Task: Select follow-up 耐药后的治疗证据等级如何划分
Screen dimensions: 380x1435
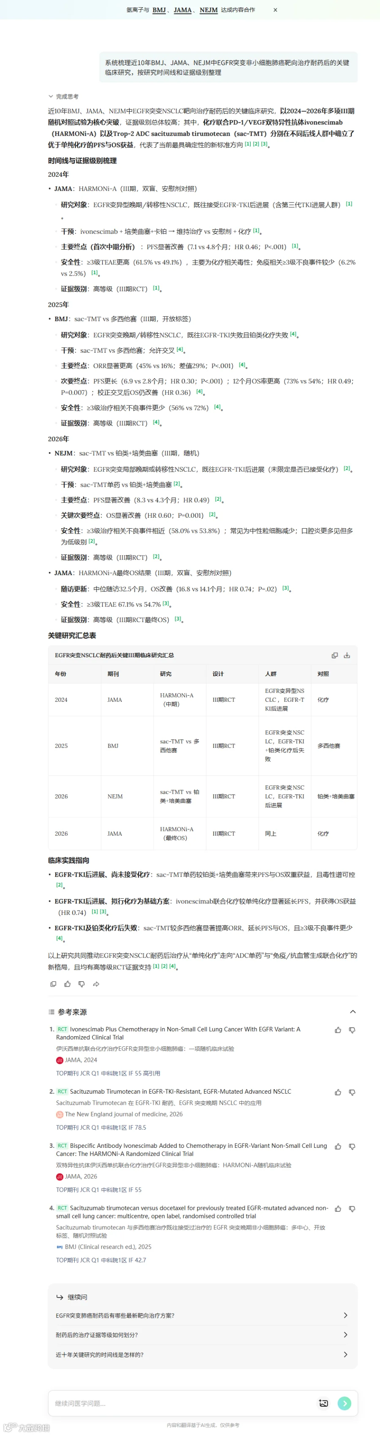Action: click(x=202, y=1335)
